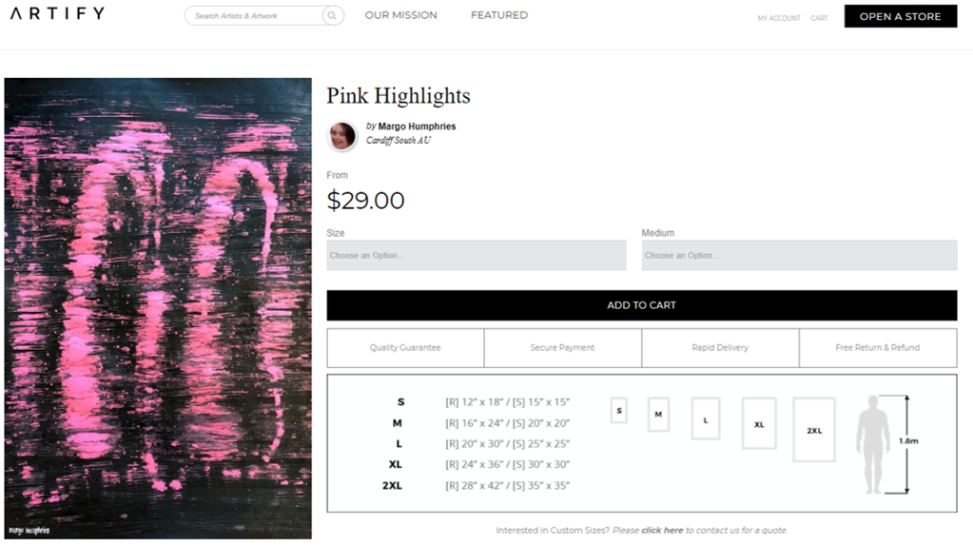This screenshot has height=545, width=973.
Task: View the Cart link
Action: 819,18
